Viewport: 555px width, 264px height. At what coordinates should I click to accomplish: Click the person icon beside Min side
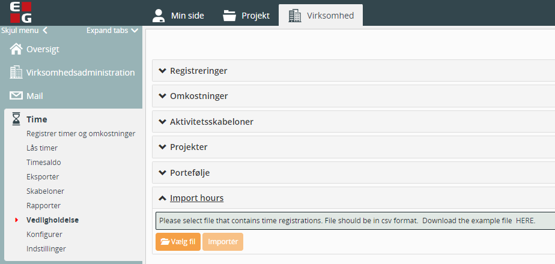click(158, 16)
